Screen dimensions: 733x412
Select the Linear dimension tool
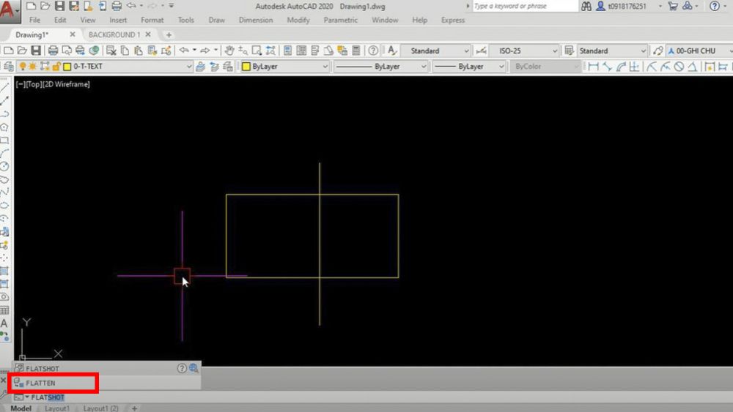593,67
